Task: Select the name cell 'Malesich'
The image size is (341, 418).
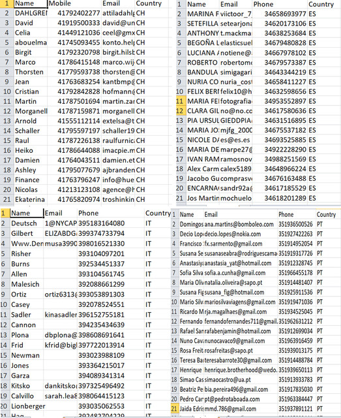Action: [26, 284]
